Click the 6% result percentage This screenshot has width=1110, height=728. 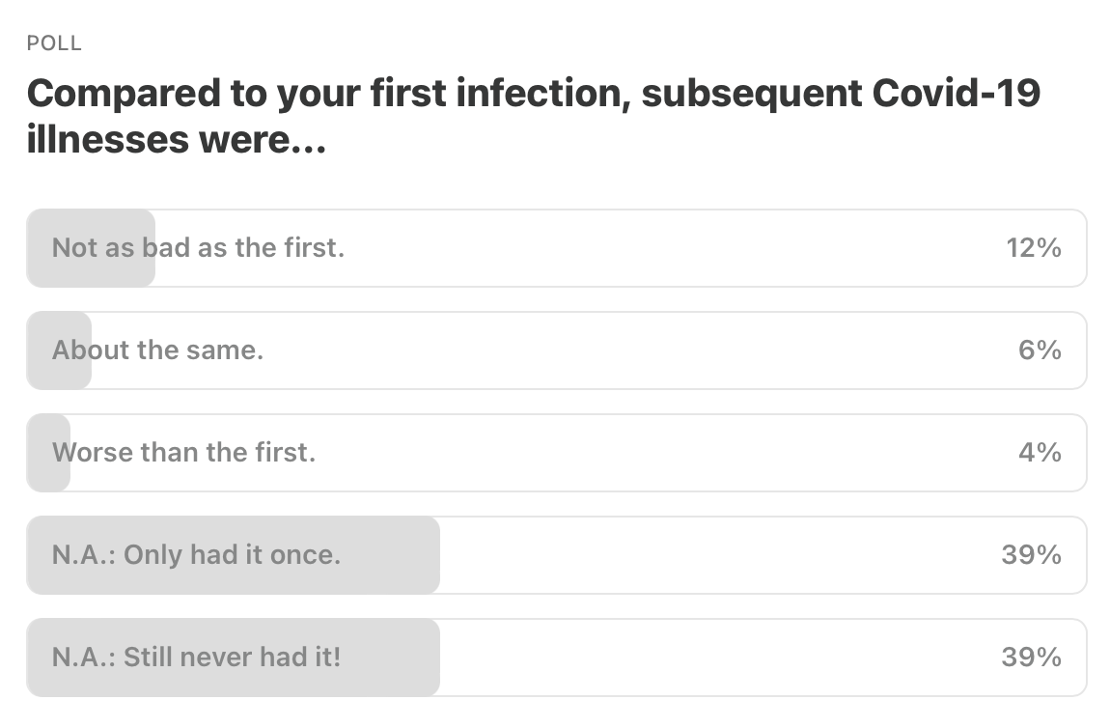[1040, 350]
